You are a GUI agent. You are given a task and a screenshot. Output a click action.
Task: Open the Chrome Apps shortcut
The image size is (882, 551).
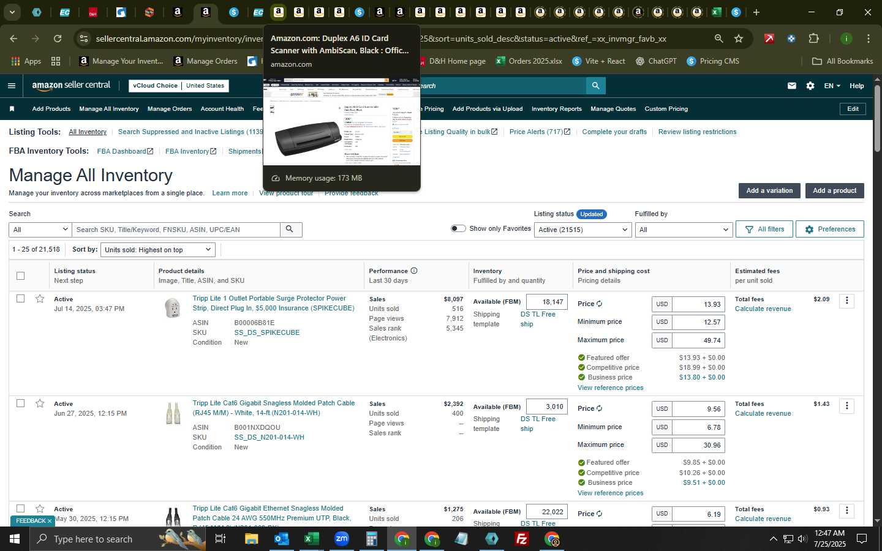26,61
